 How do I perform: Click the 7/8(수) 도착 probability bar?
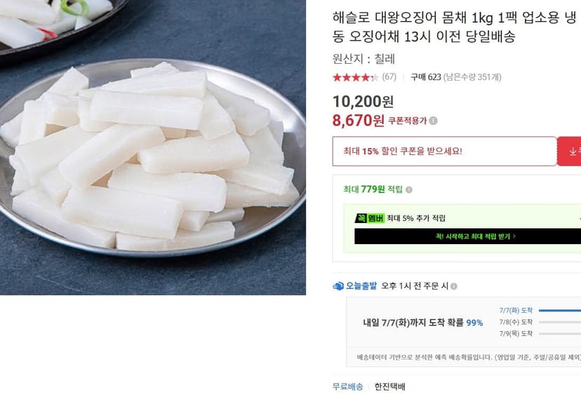559,322
